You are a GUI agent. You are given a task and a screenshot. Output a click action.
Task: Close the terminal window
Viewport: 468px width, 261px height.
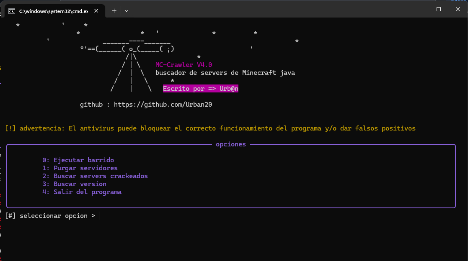458,9
